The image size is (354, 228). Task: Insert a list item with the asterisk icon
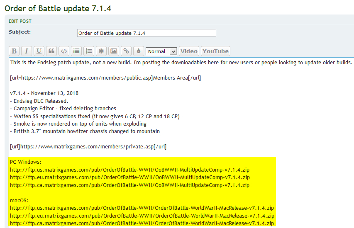101,51
